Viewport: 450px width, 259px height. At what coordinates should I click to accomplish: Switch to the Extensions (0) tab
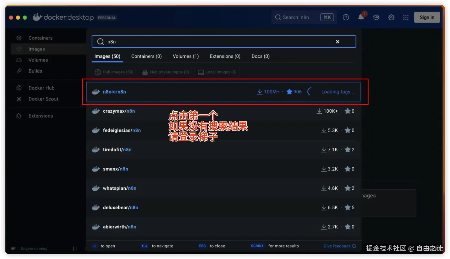pyautogui.click(x=225, y=56)
